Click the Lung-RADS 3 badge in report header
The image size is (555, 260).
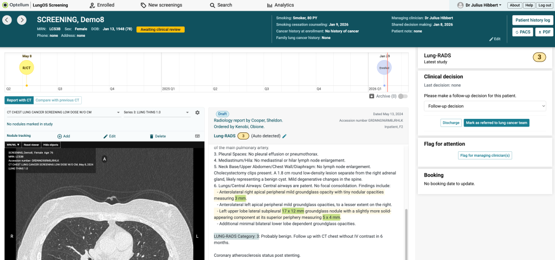pyautogui.click(x=243, y=136)
